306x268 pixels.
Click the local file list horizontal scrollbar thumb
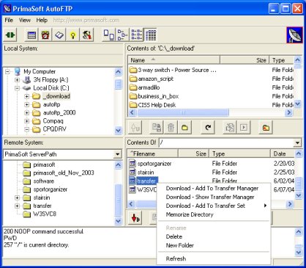pos(183,112)
